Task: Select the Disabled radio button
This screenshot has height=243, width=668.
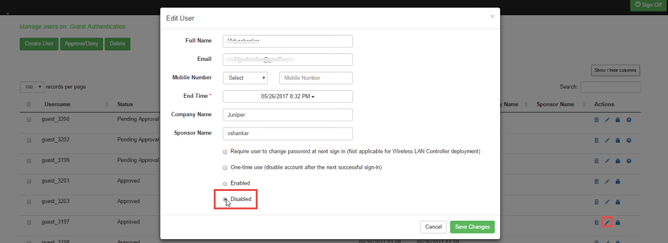Action: coord(225,199)
